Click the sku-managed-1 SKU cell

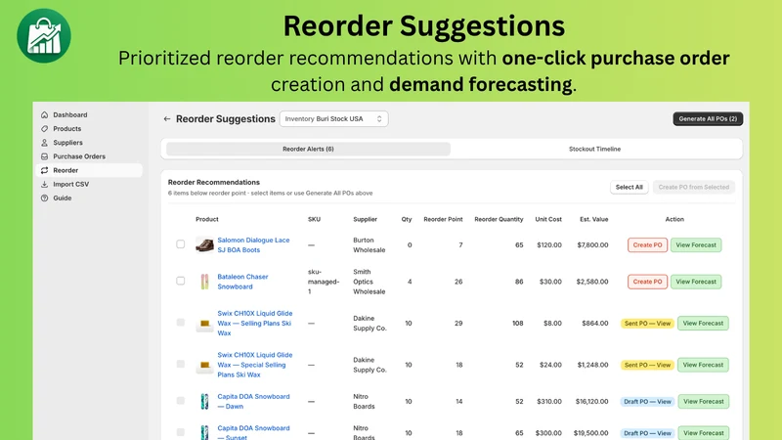[324, 282]
